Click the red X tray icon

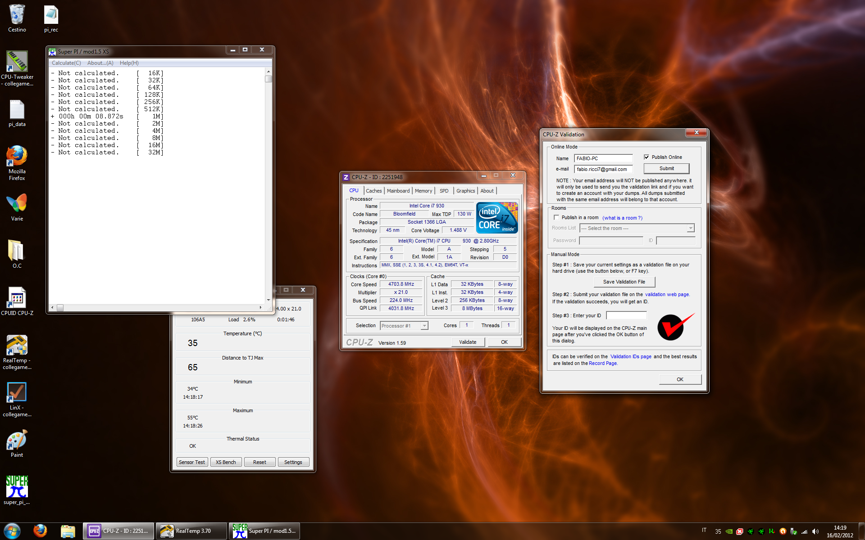740,531
